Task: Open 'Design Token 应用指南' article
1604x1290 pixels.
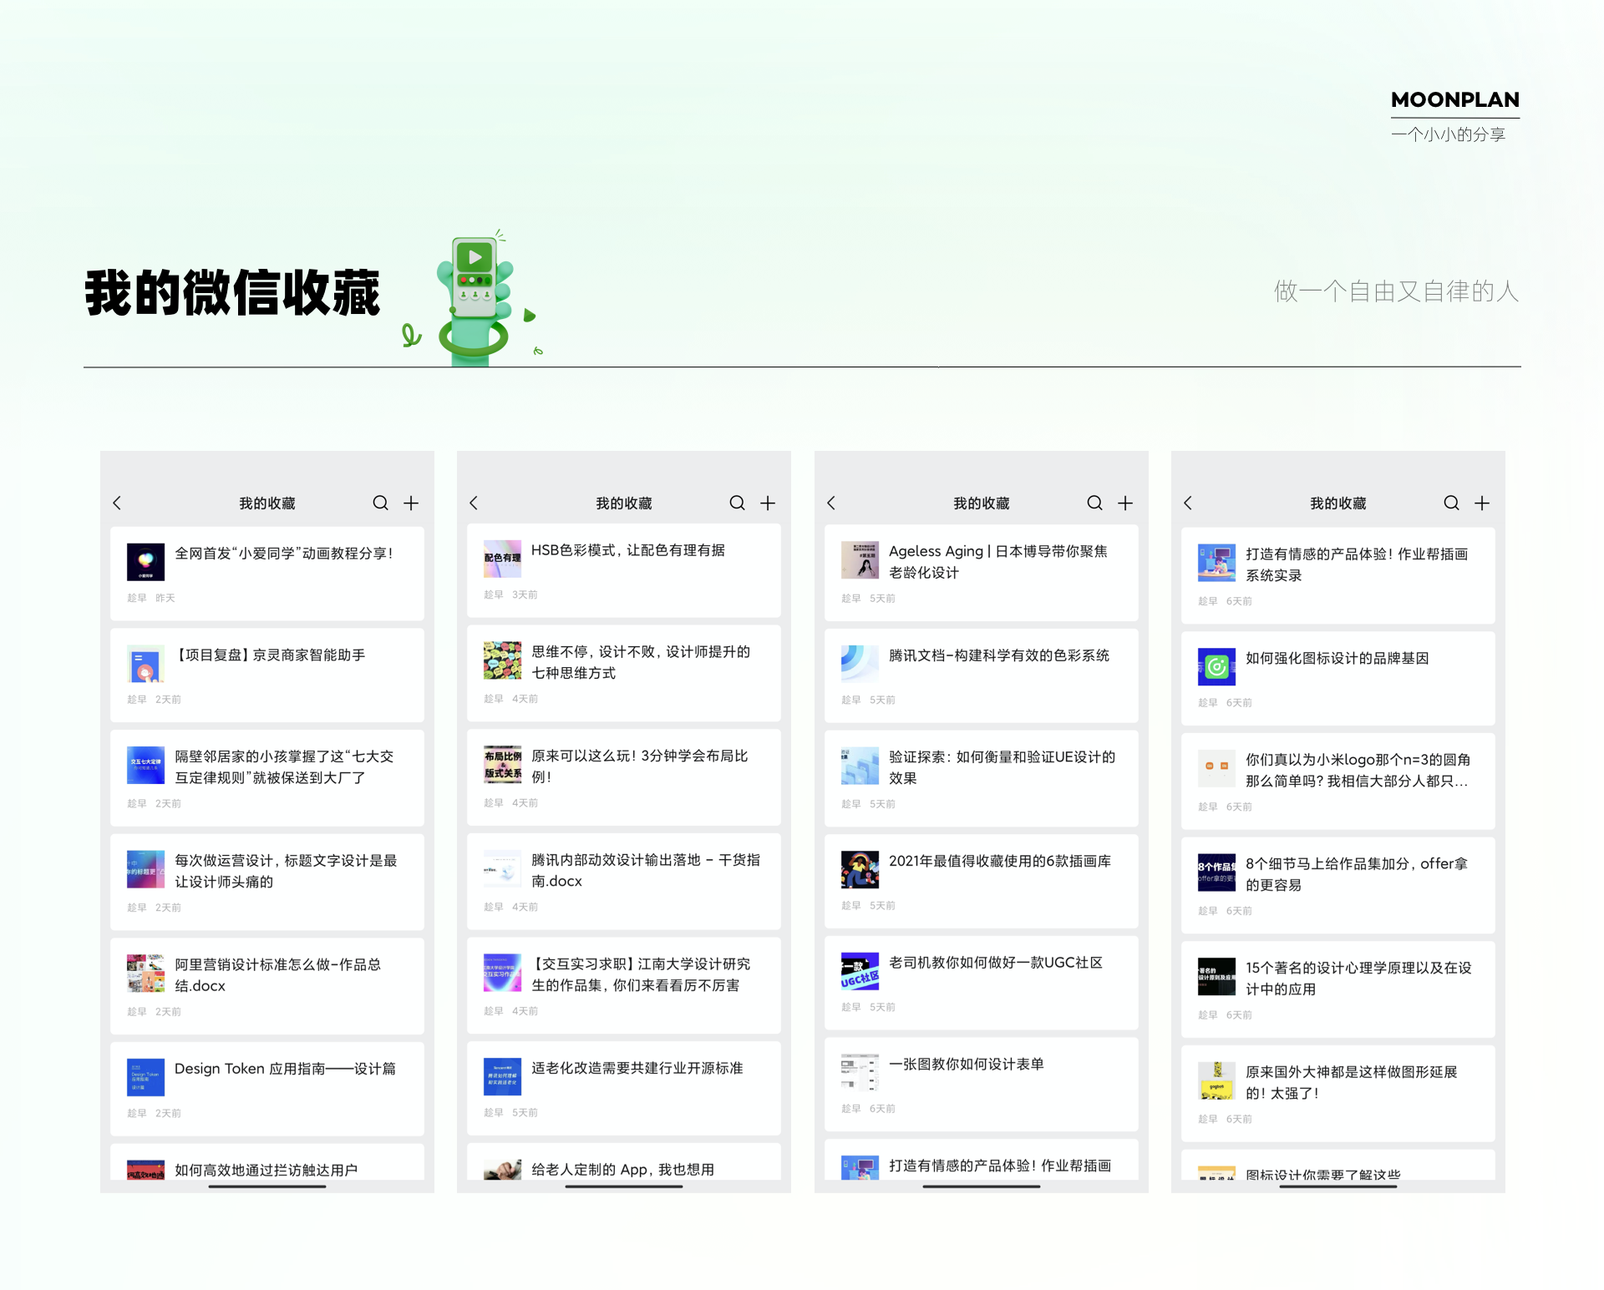Action: click(285, 1069)
